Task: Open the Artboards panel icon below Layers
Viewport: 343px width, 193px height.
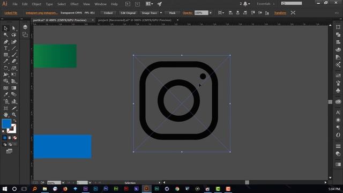Action: point(25,34)
